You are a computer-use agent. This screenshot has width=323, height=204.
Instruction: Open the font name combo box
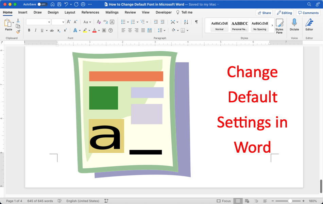(x=38, y=22)
